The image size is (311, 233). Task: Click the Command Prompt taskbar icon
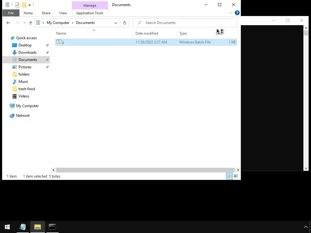pos(52,227)
